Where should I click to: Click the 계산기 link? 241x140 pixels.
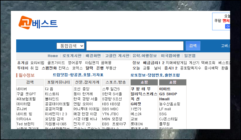[194, 63]
